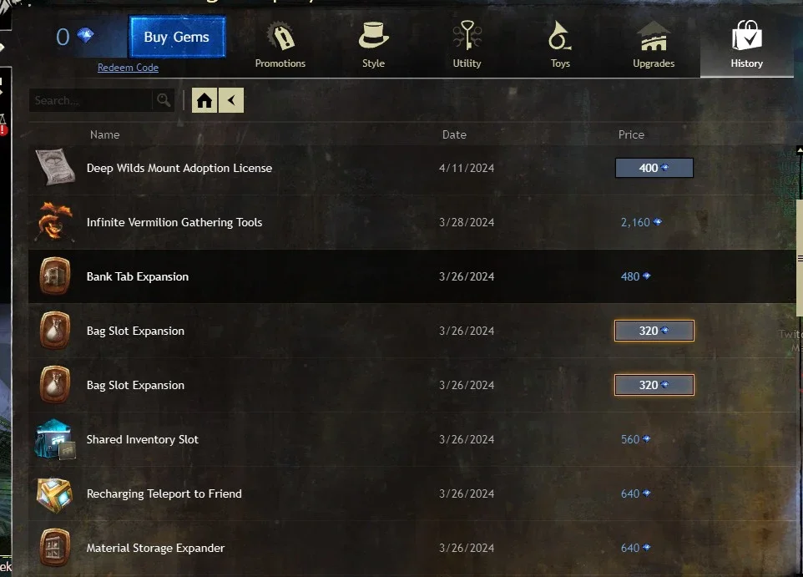
Task: Click the 400 gems price button
Action: click(654, 168)
